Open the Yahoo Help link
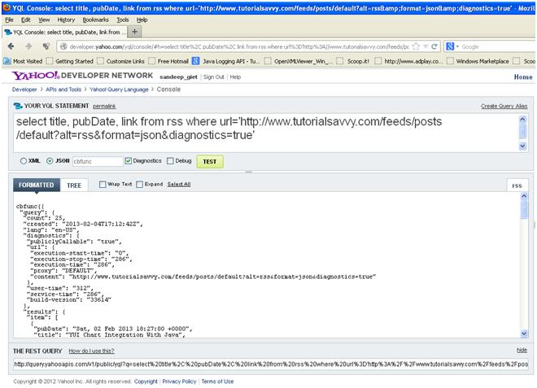This screenshot has width=537, height=388. 235,77
